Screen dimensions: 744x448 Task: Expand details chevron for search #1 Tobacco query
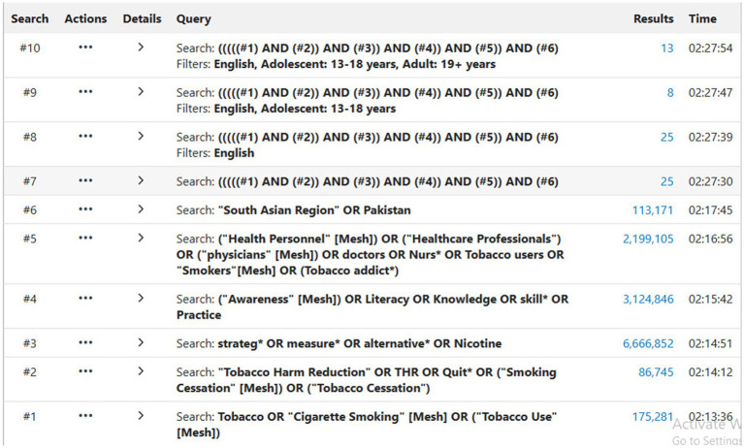[141, 416]
